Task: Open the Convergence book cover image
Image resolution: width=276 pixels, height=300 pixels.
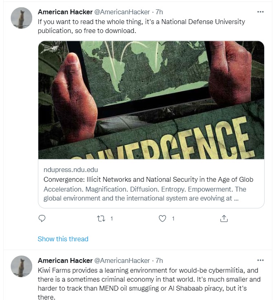Action: tap(151, 100)
